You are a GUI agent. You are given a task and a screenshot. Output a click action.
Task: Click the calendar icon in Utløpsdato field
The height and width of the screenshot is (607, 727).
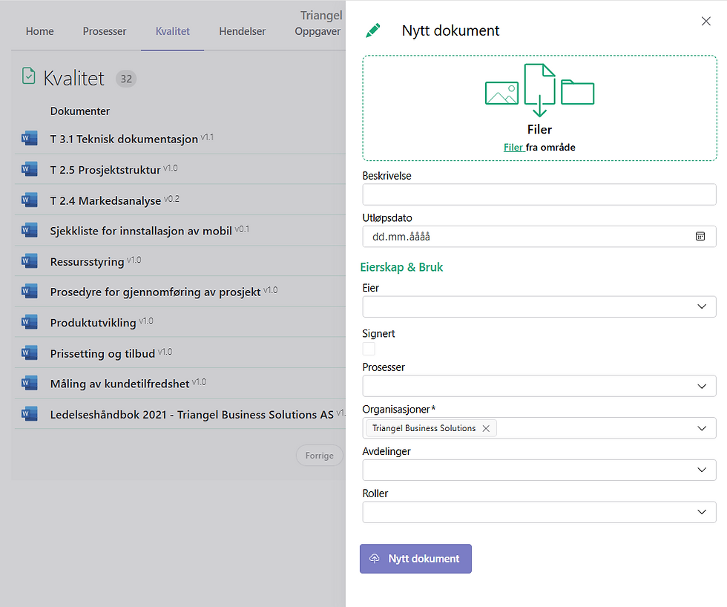(x=700, y=237)
